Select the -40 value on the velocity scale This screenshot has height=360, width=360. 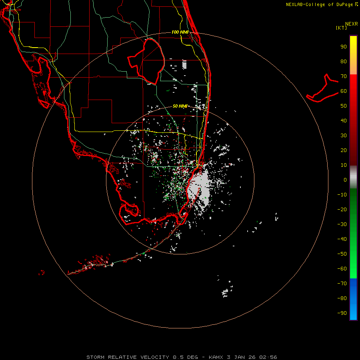[x=342, y=239]
